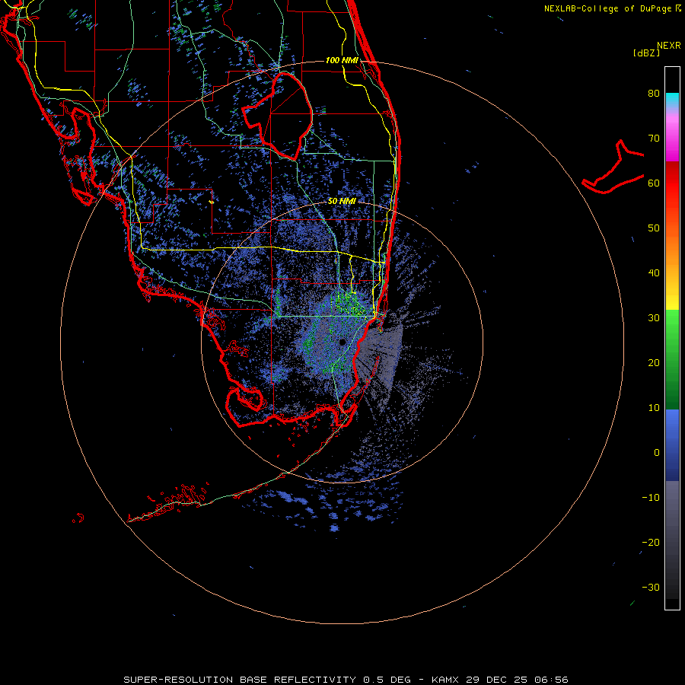The height and width of the screenshot is (685, 685).
Task: Click the 60 value on the dBZ scale
Action: pyautogui.click(x=654, y=183)
